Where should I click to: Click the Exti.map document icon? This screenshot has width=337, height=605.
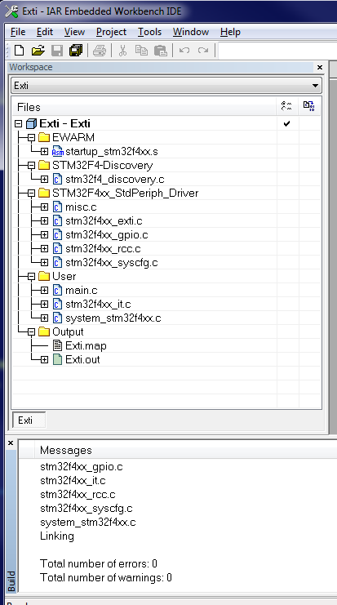(57, 345)
